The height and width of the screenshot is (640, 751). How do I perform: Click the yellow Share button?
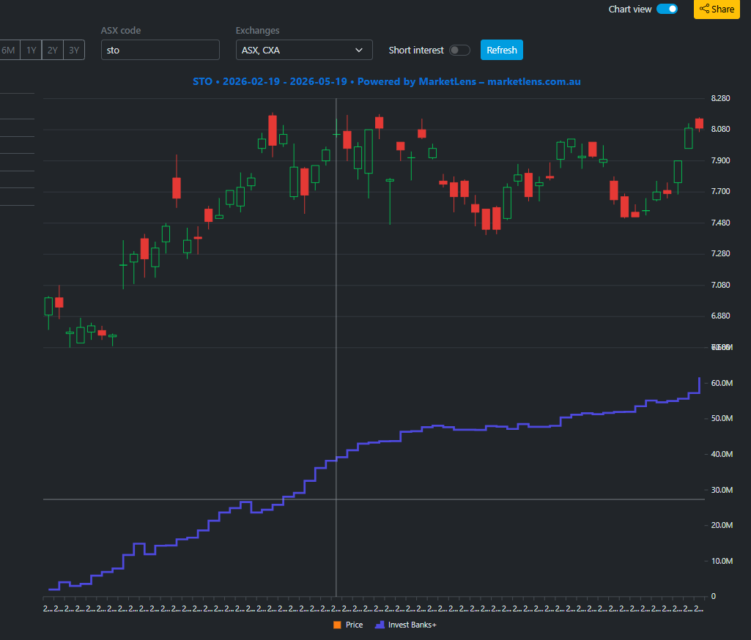coord(717,9)
